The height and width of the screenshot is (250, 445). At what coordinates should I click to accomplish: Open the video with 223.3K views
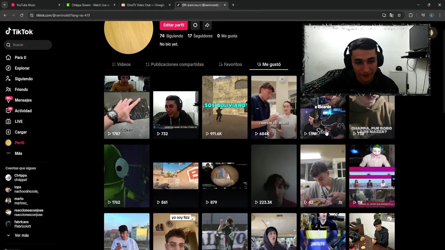coord(274,176)
